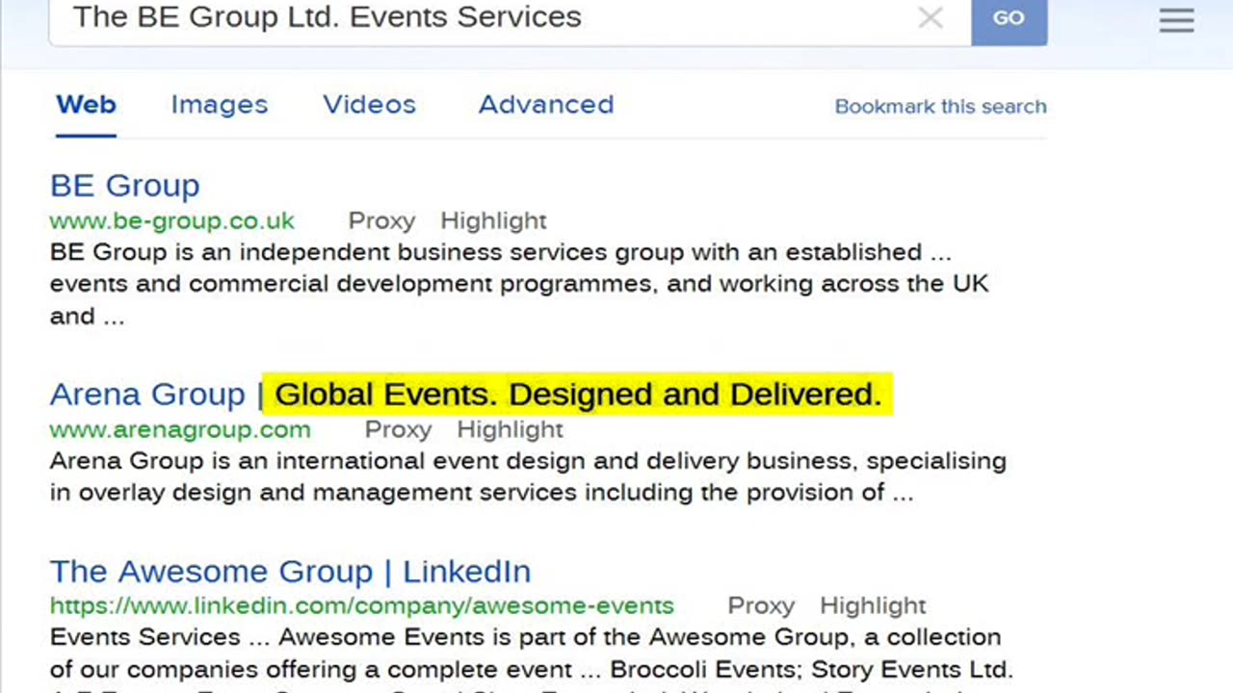The width and height of the screenshot is (1233, 693).
Task: Open BE Group result via Proxy
Action: tap(381, 220)
